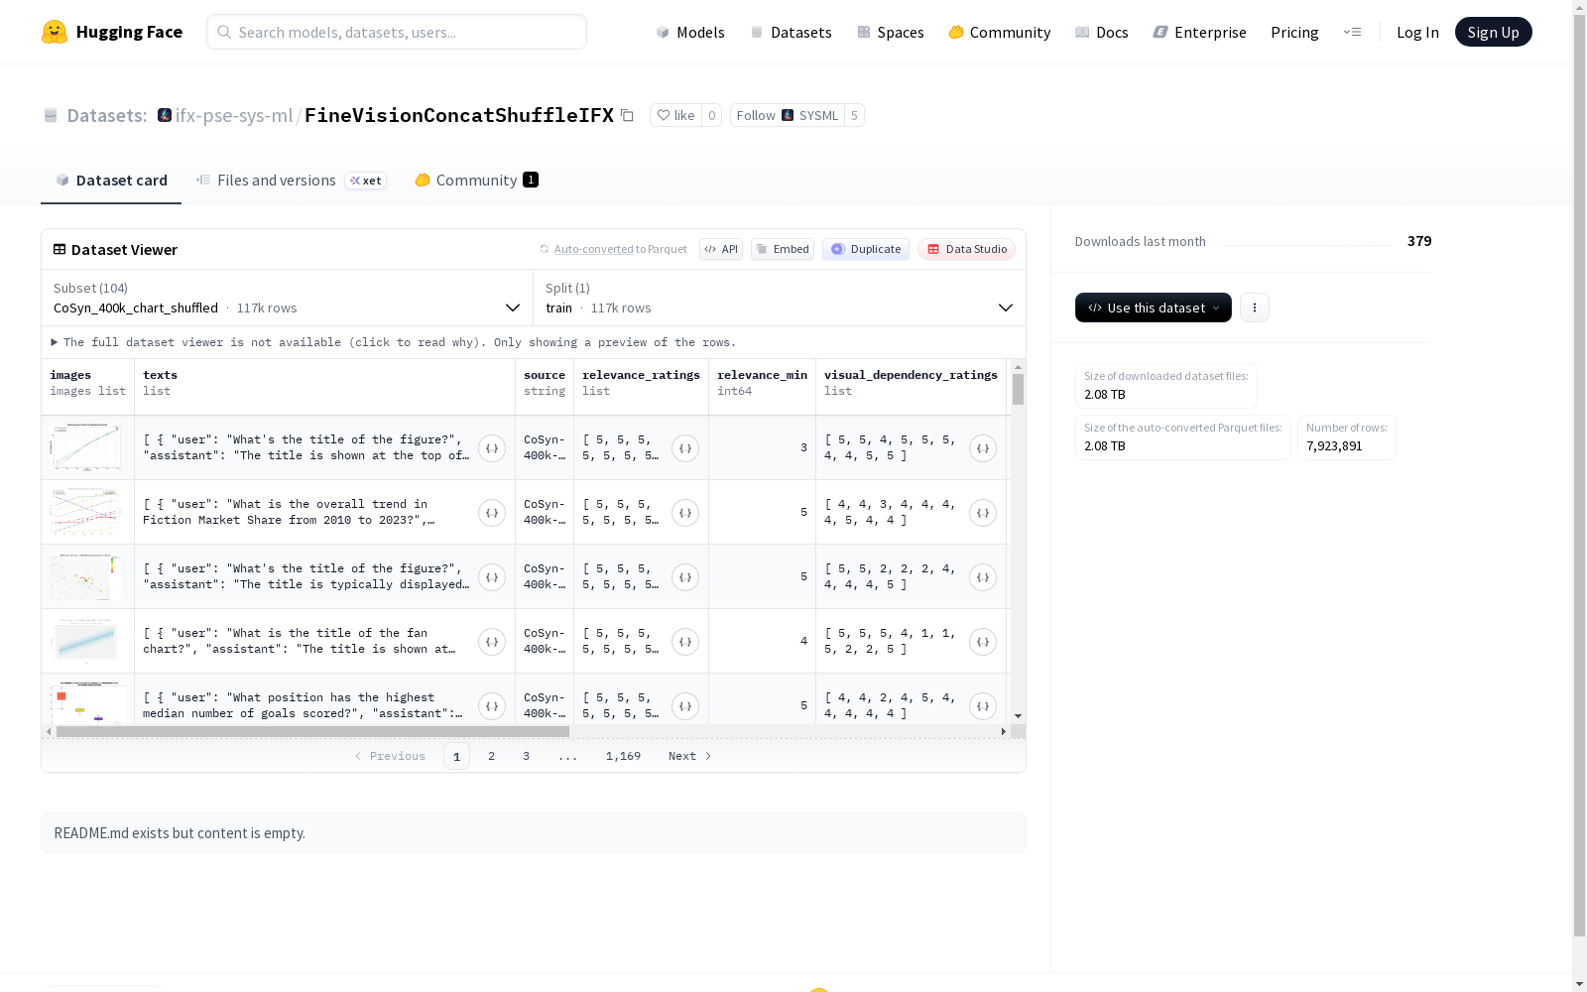Open Data Studio
The width and height of the screenshot is (1587, 992).
pyautogui.click(x=966, y=249)
